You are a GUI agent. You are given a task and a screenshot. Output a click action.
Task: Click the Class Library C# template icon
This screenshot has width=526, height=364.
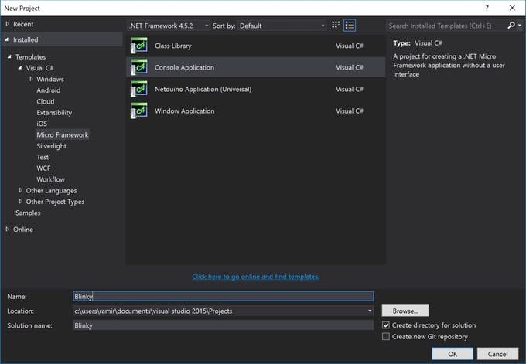pos(139,46)
